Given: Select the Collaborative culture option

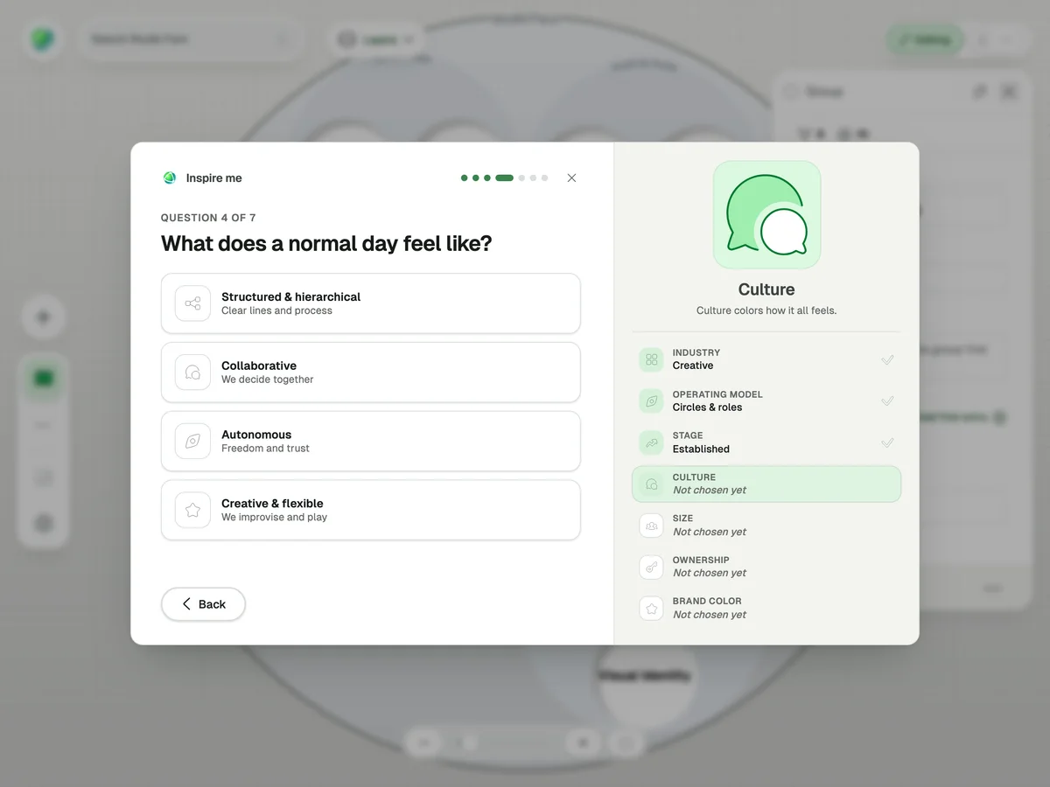Looking at the screenshot, I should click(x=370, y=373).
